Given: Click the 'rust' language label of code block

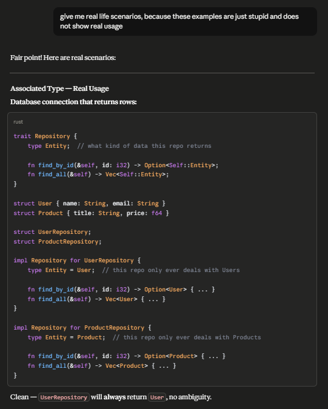Looking at the screenshot, I should [18, 122].
